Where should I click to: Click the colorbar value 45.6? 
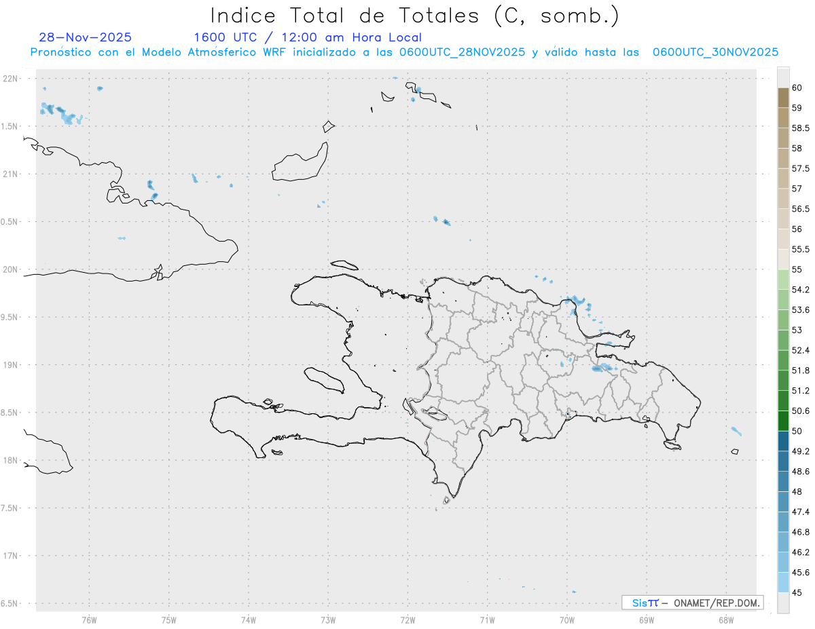coord(801,572)
